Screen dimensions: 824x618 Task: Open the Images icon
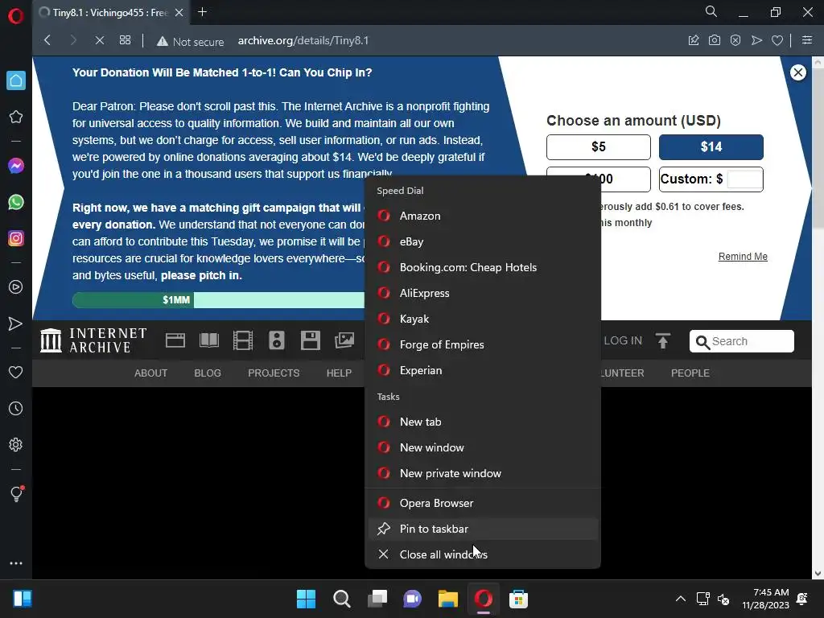pos(344,340)
